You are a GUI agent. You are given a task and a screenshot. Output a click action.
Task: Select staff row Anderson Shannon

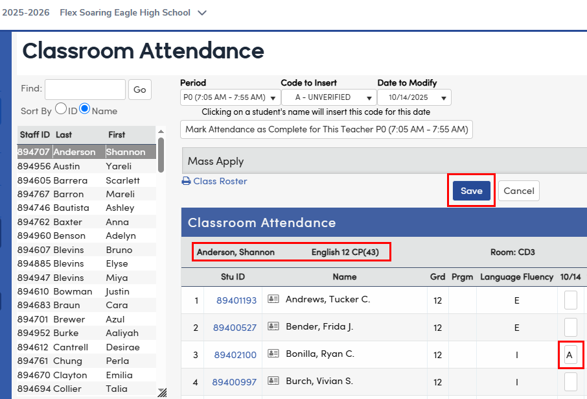point(86,152)
